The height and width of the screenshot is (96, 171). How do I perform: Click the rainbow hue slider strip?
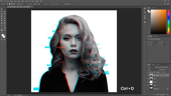tap(169, 22)
